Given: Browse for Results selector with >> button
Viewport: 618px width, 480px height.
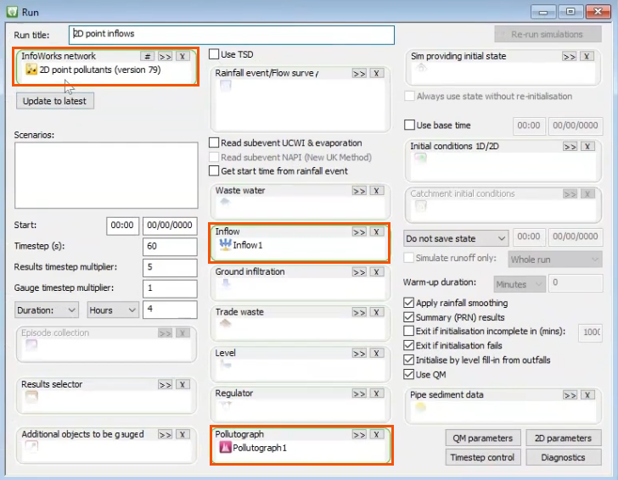Looking at the screenshot, I should pos(165,385).
